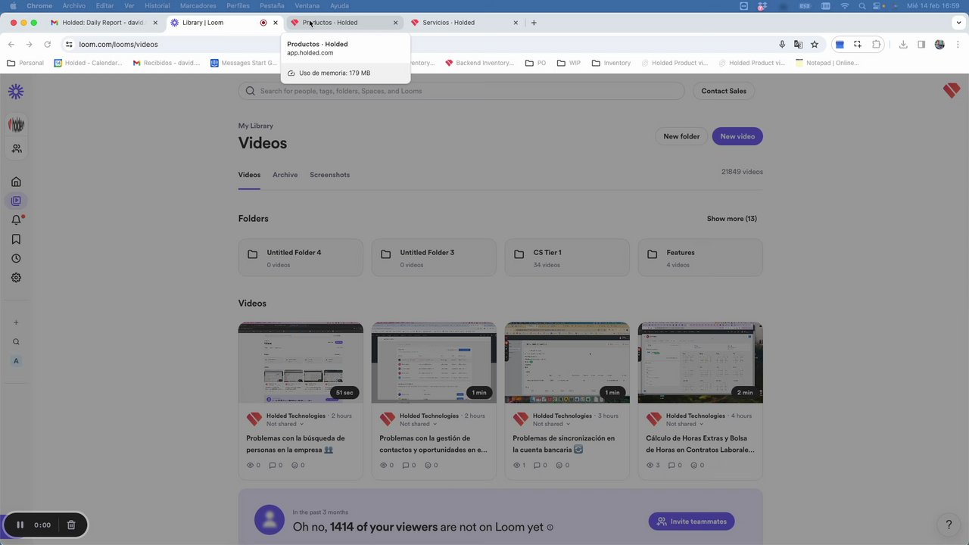
Task: Open Chrome extensions puzzle icon
Action: (x=877, y=44)
